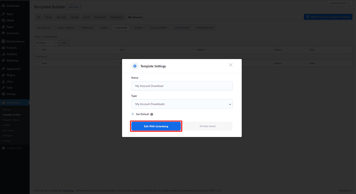356x194 pixels.
Task: Expand the All dates filter dropdown
Action: [x=46, y=43]
